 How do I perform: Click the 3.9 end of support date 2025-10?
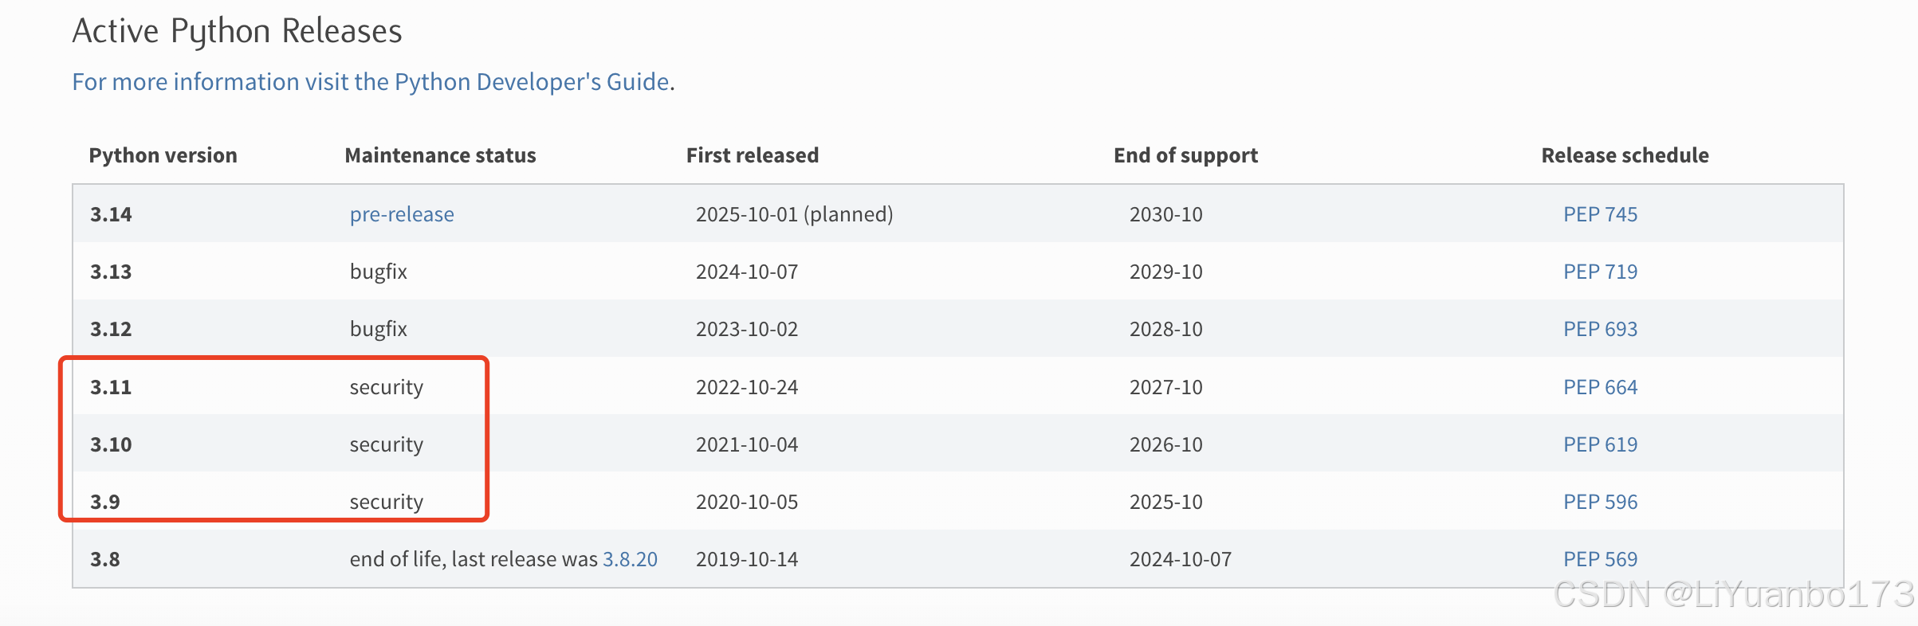coord(1165,502)
